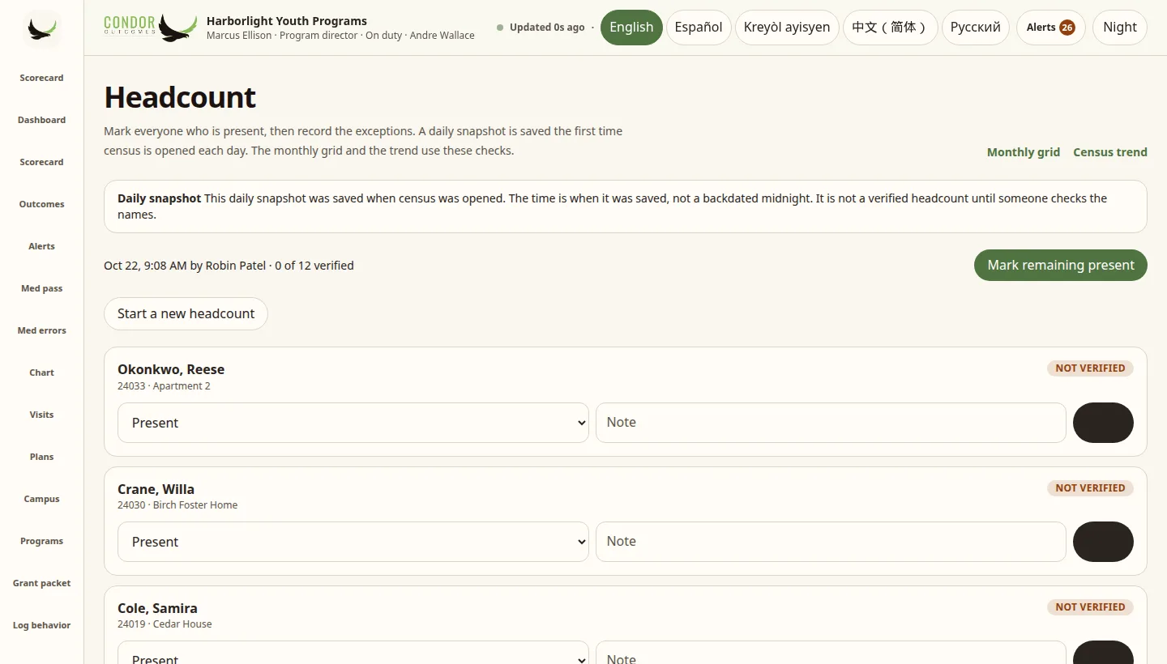
Task: Toggle Night mode
Action: pyautogui.click(x=1120, y=28)
